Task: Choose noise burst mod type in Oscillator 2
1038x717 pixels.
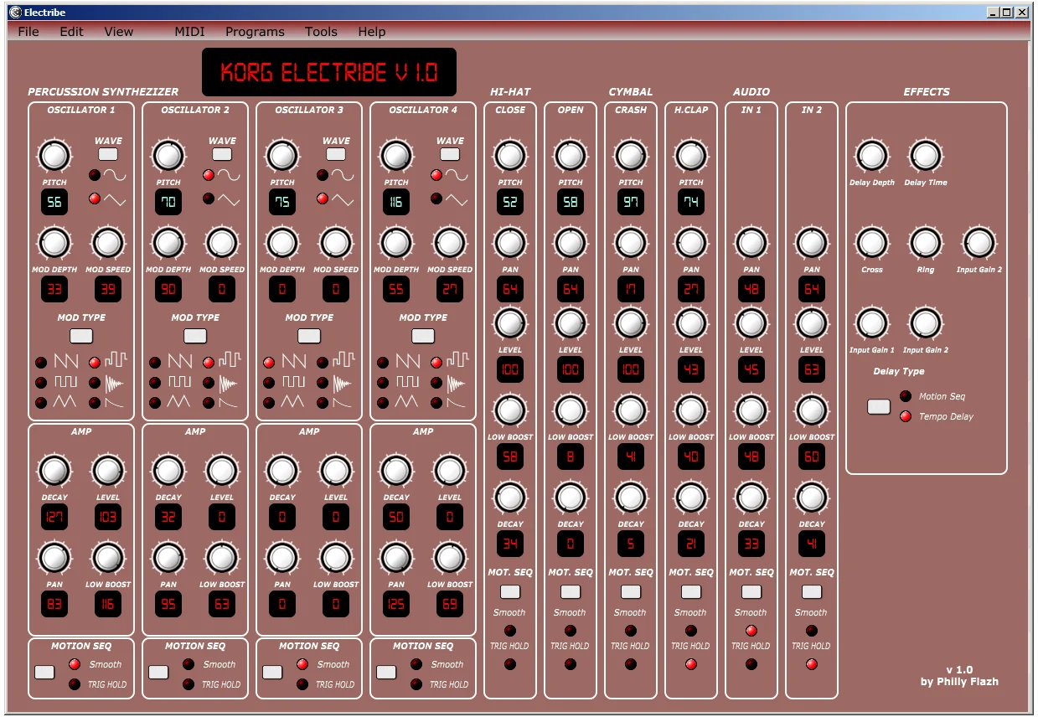Action: 228,383
